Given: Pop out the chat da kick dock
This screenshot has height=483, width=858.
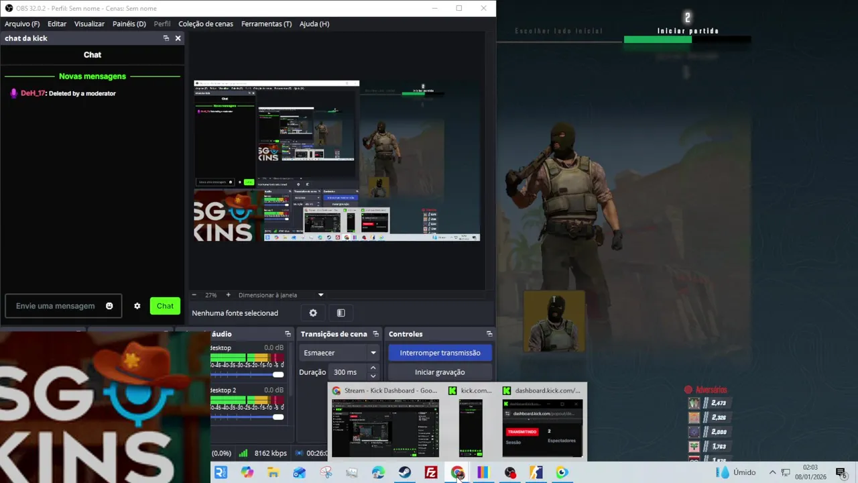Looking at the screenshot, I should [x=166, y=38].
